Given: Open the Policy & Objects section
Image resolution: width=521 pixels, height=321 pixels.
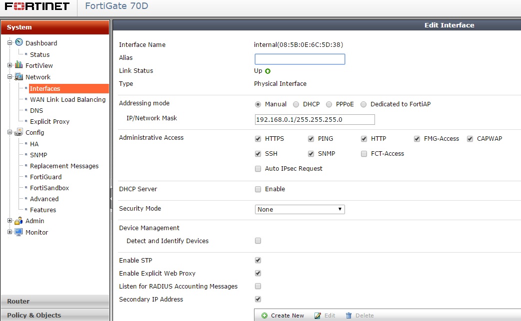Looking at the screenshot, I should (x=55, y=315).
